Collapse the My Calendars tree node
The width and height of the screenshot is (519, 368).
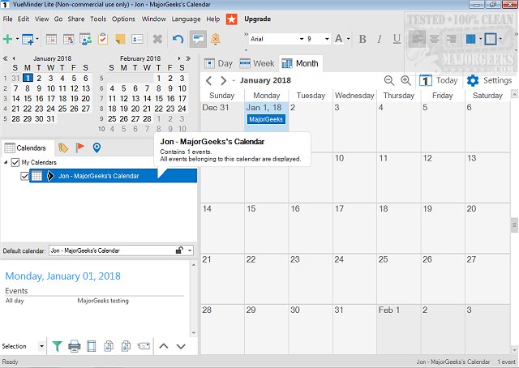(6, 162)
